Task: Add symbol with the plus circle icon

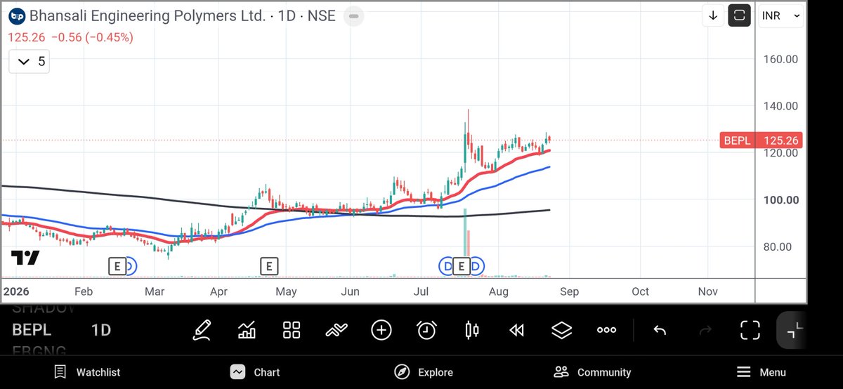Action: pos(381,329)
